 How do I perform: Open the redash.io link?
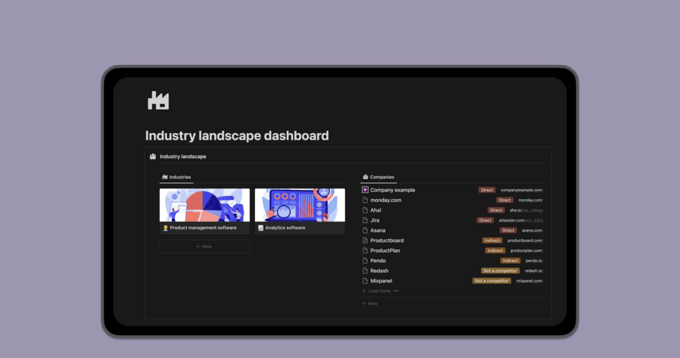pyautogui.click(x=533, y=271)
